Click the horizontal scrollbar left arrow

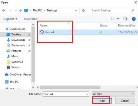coord(38,87)
